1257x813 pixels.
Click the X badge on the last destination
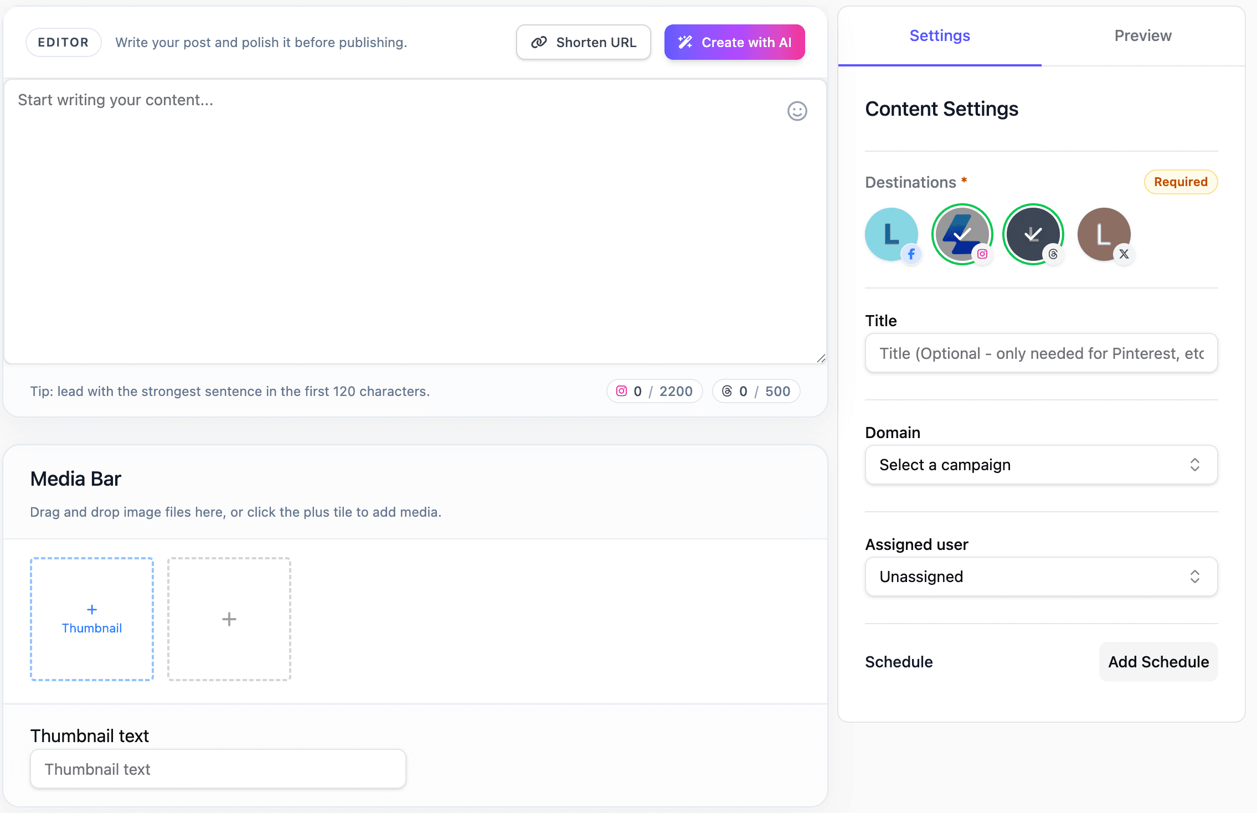tap(1125, 254)
